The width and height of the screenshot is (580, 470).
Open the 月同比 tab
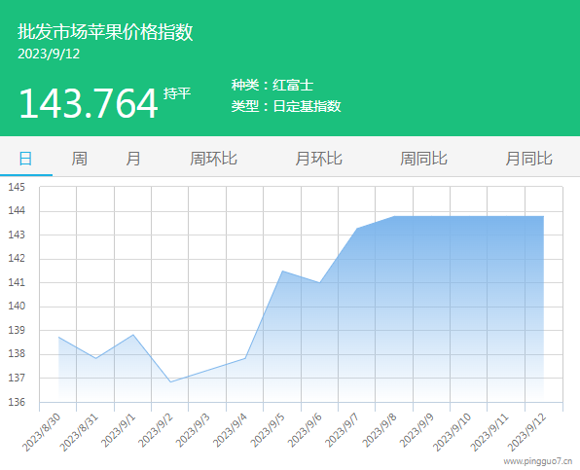[528, 159]
